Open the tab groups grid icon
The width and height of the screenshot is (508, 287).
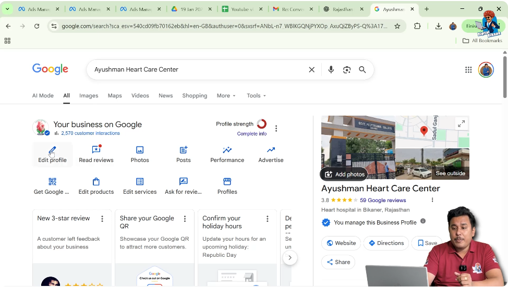click(x=7, y=41)
